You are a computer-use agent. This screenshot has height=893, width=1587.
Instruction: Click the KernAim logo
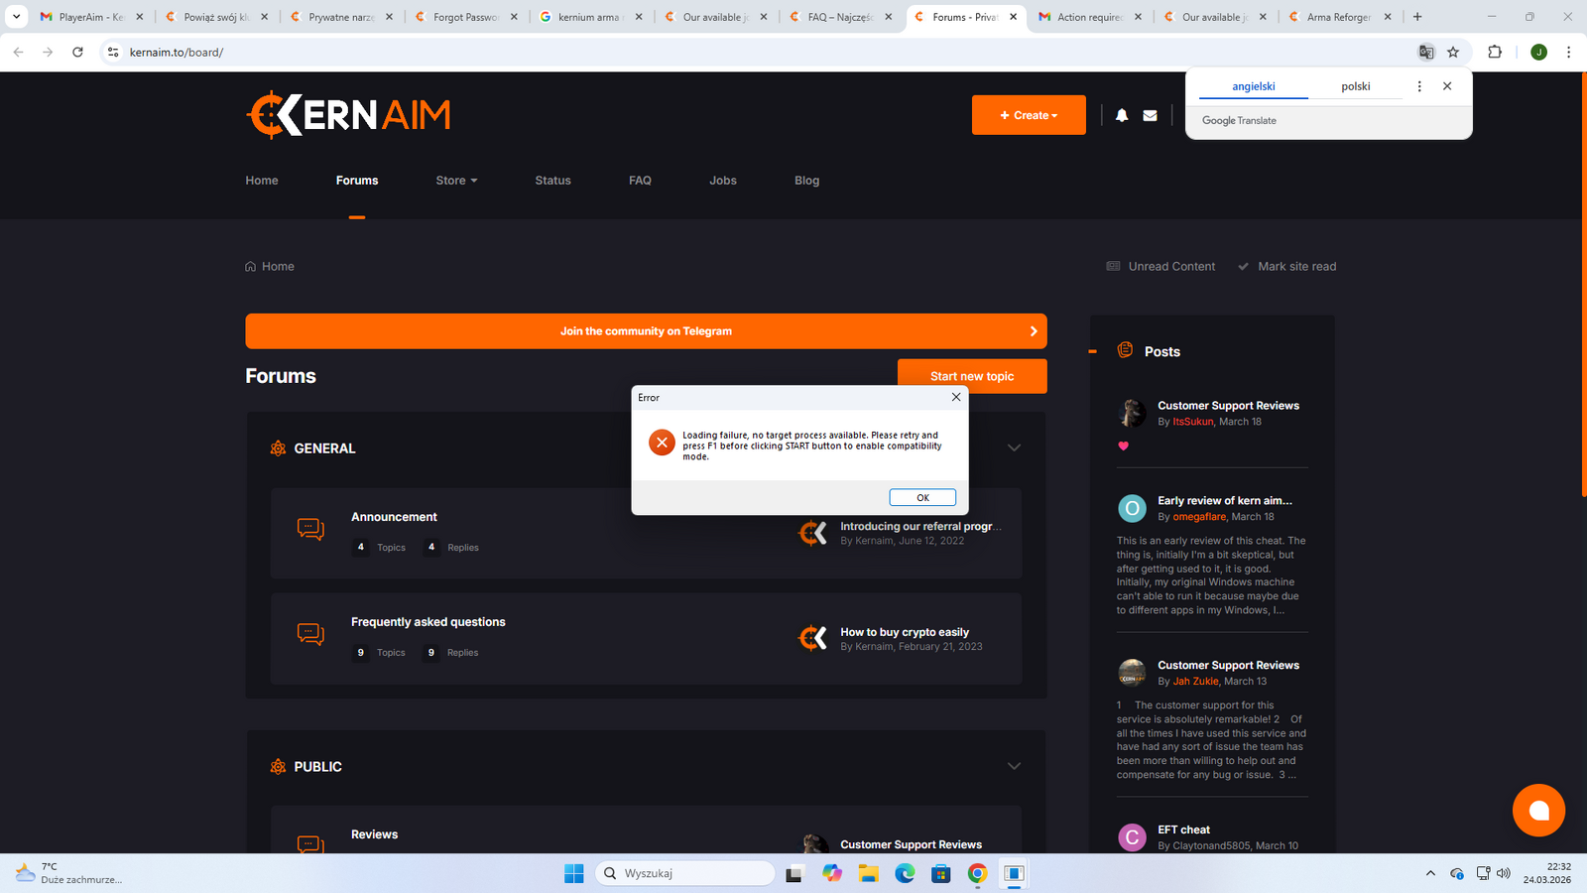348,115
